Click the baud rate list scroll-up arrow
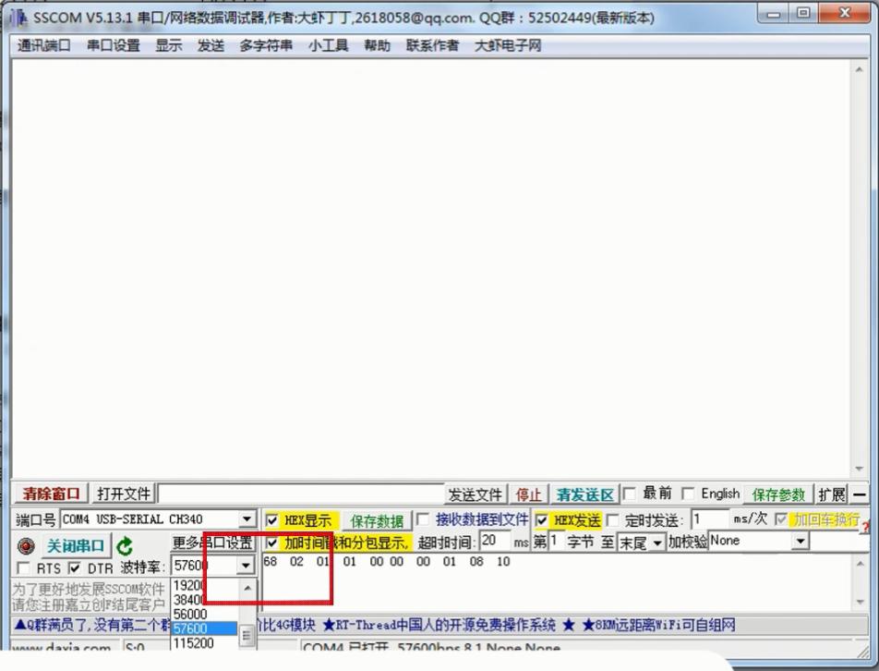 click(247, 588)
